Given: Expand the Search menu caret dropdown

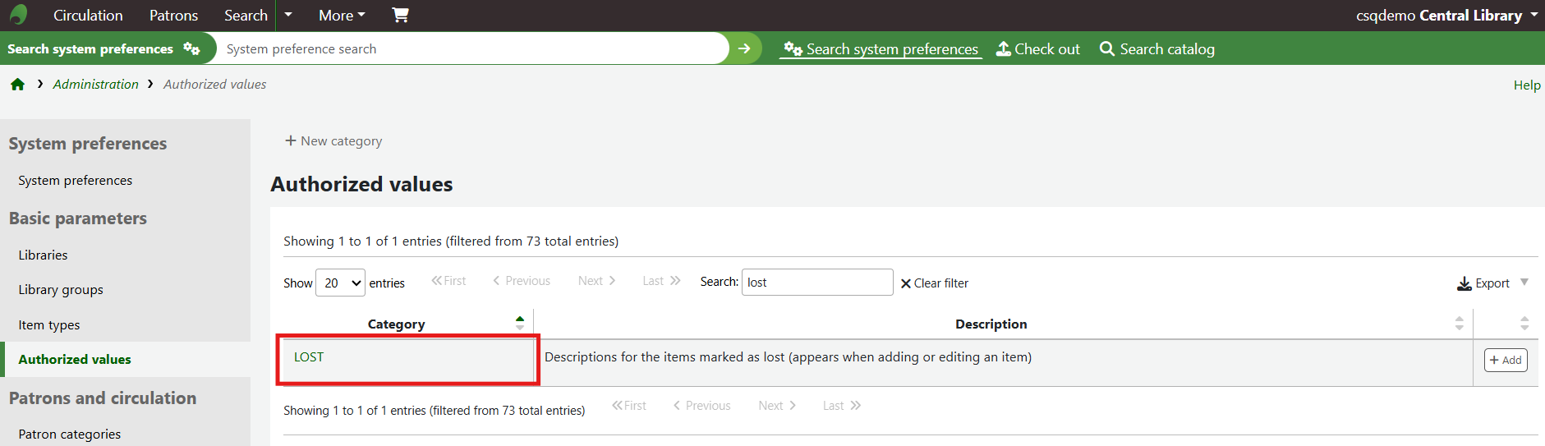Looking at the screenshot, I should point(288,15).
